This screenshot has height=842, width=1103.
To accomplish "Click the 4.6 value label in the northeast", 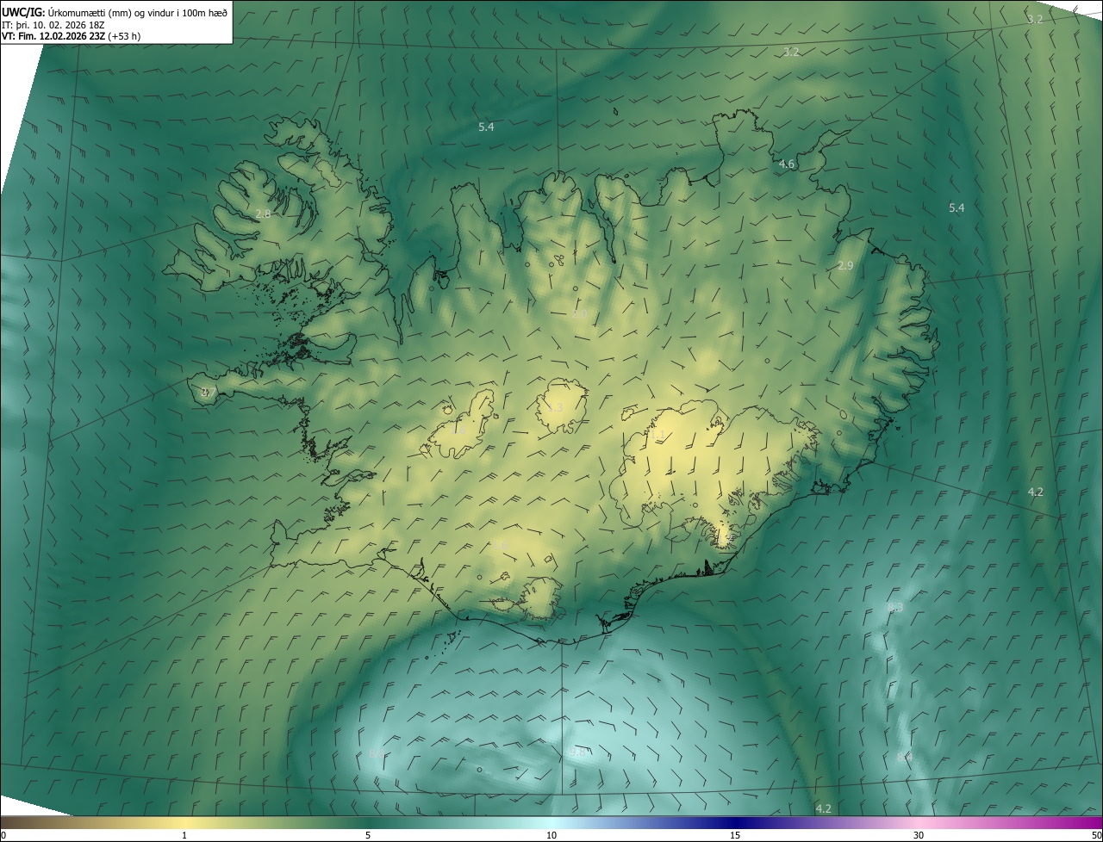I will point(787,164).
